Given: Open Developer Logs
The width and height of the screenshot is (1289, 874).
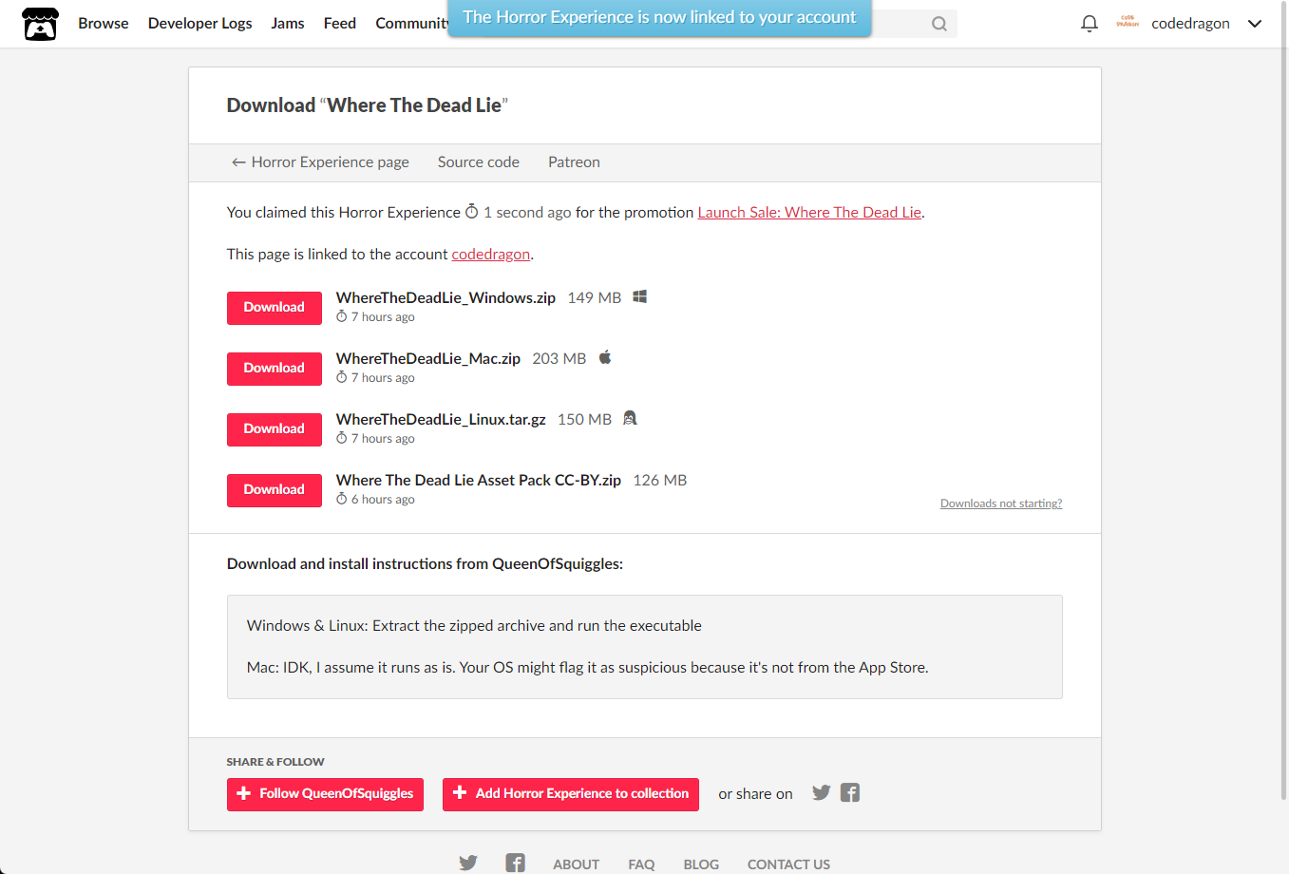Looking at the screenshot, I should pyautogui.click(x=200, y=23).
